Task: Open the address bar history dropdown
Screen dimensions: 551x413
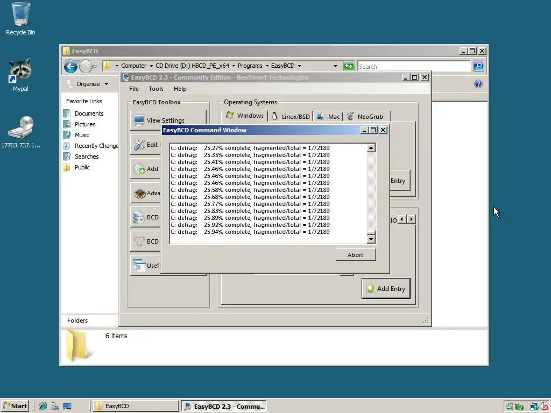Action: [x=335, y=66]
